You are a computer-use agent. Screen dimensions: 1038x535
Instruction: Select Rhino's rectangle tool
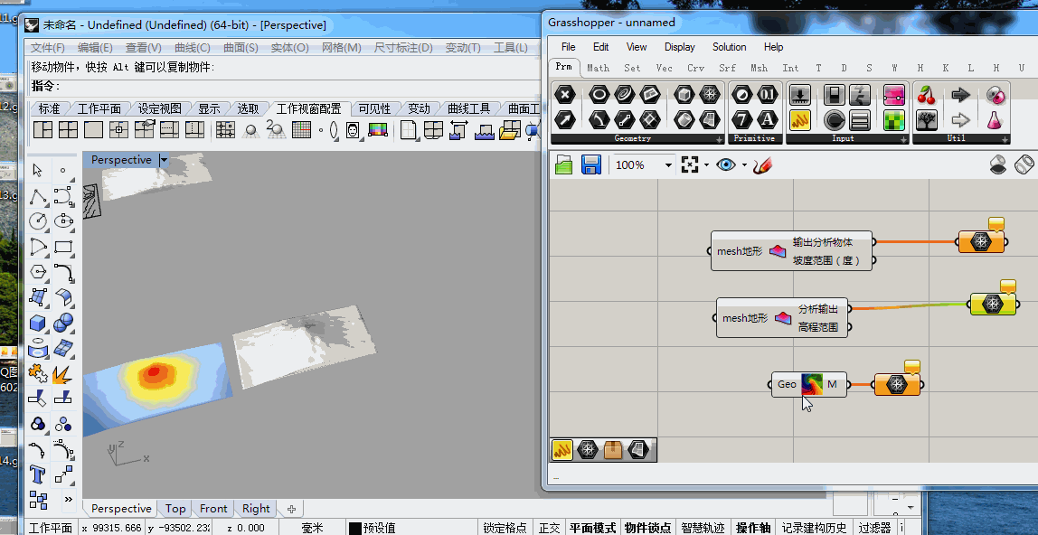pyautogui.click(x=63, y=247)
